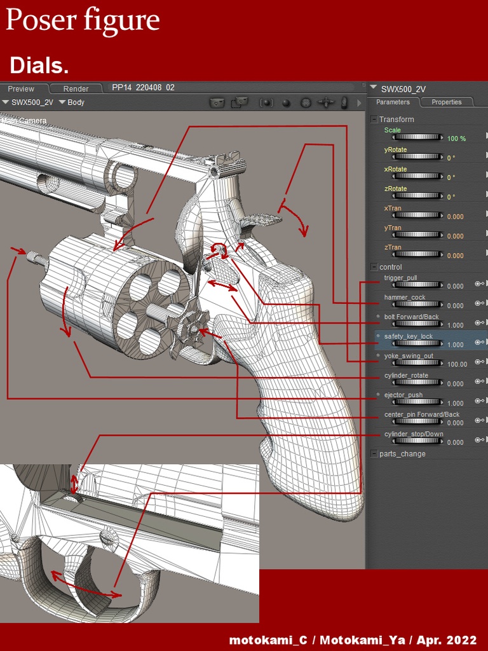Click the keyframe icon for center_pin Forward/Back
Screen dimensions: 488x651
[x=479, y=420]
